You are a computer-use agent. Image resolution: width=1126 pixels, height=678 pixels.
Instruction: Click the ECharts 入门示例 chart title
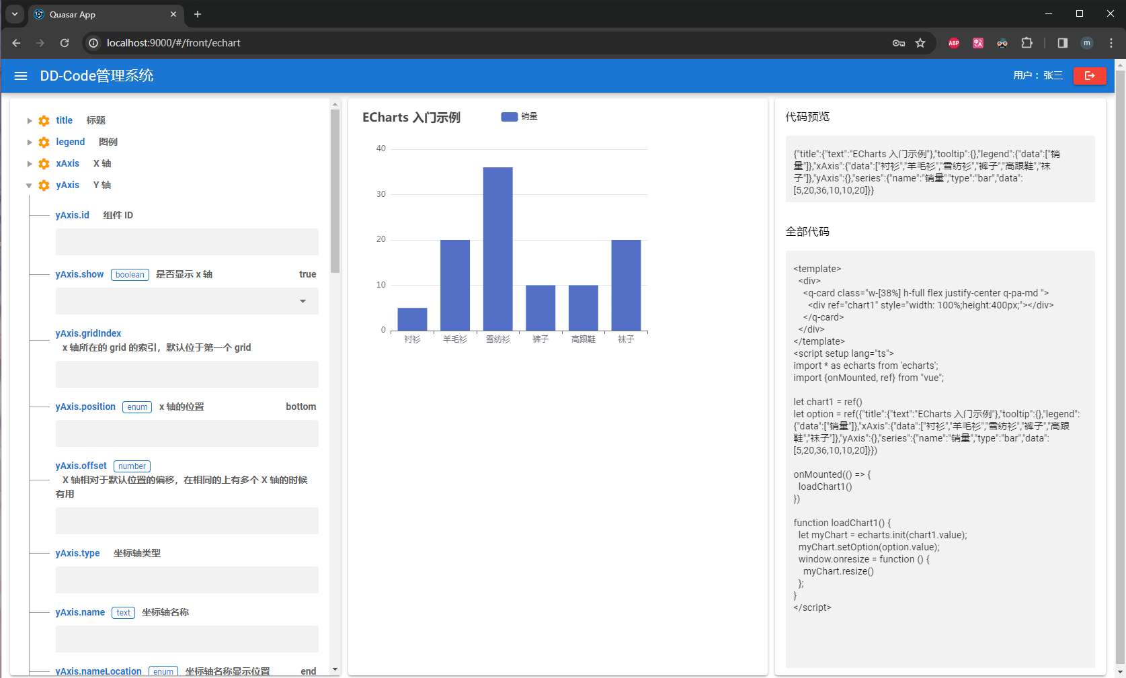pos(411,118)
